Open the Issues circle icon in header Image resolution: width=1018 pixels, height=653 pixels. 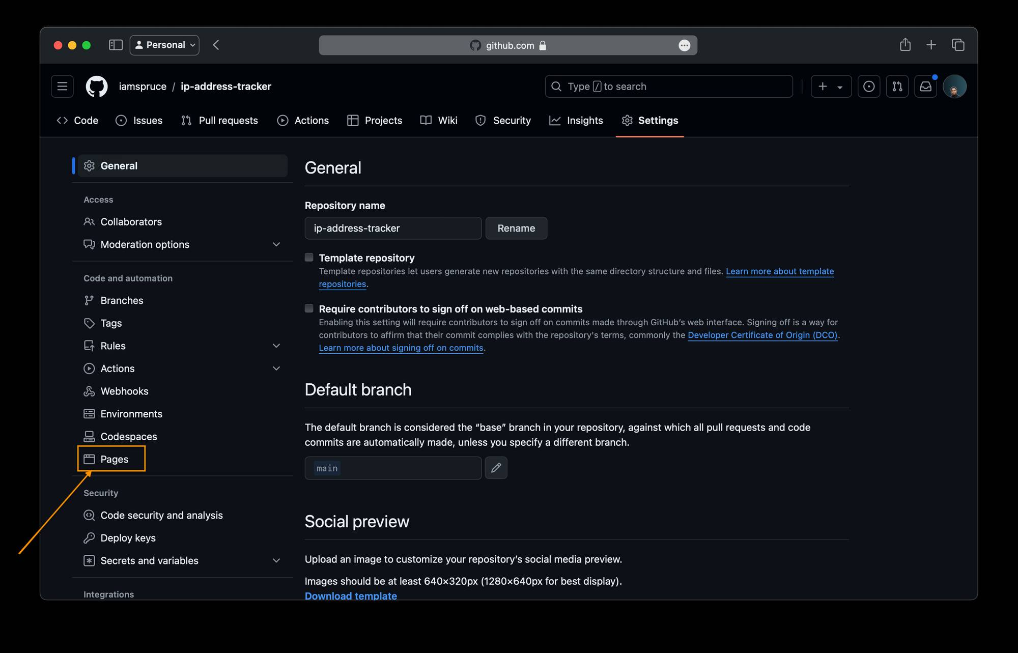(x=869, y=87)
